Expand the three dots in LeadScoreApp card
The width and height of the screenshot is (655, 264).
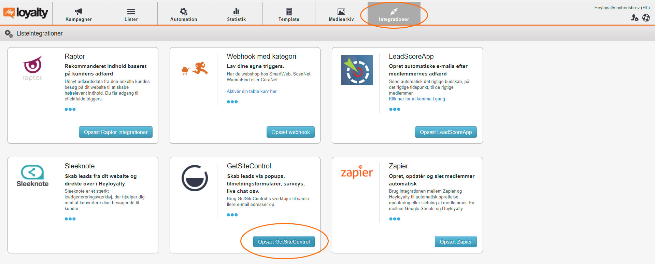[x=395, y=109]
